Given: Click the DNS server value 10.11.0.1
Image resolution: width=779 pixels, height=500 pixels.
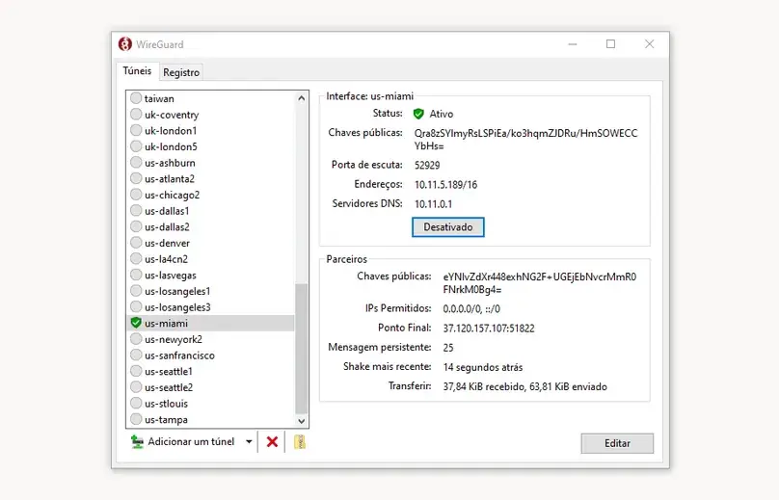Looking at the screenshot, I should click(x=433, y=204).
